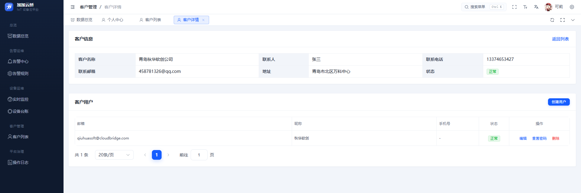
Task: Open the font size setting icon
Action: click(525, 7)
